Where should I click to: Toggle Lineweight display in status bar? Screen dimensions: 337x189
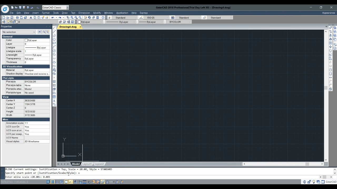pyautogui.click(x=85, y=182)
